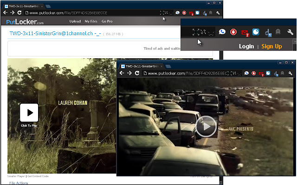Close the tab in the front video window
Screen dimensions: 297x185
(x=161, y=66)
